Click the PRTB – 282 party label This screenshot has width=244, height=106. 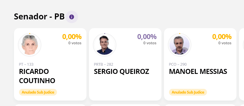point(103,64)
